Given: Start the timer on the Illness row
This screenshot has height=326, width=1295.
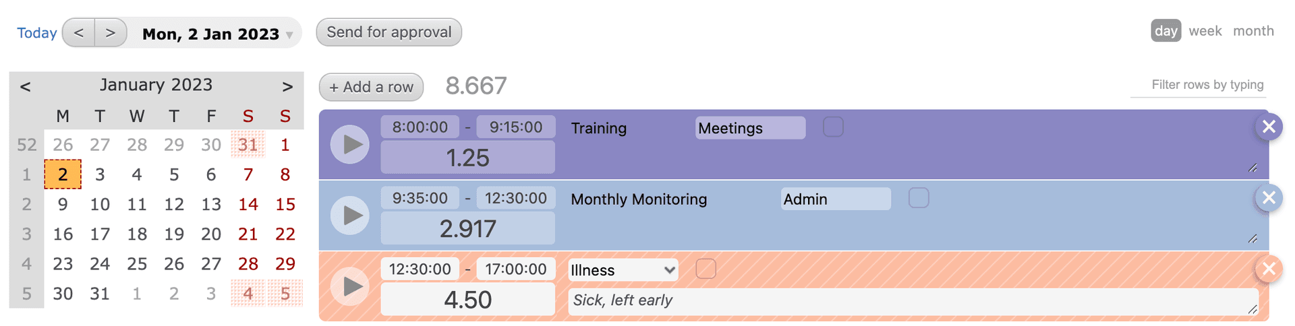Looking at the screenshot, I should point(350,286).
